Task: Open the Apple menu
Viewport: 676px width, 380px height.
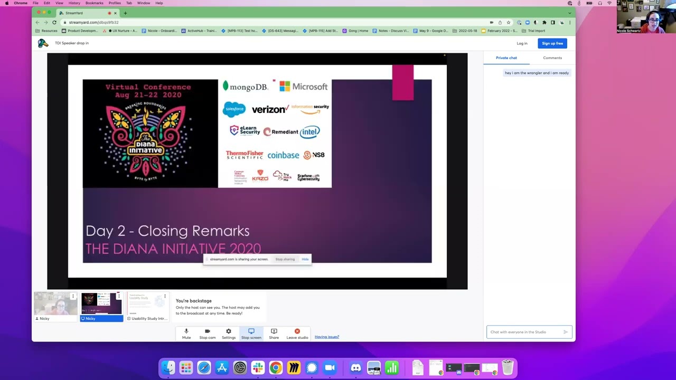Action: click(6, 3)
